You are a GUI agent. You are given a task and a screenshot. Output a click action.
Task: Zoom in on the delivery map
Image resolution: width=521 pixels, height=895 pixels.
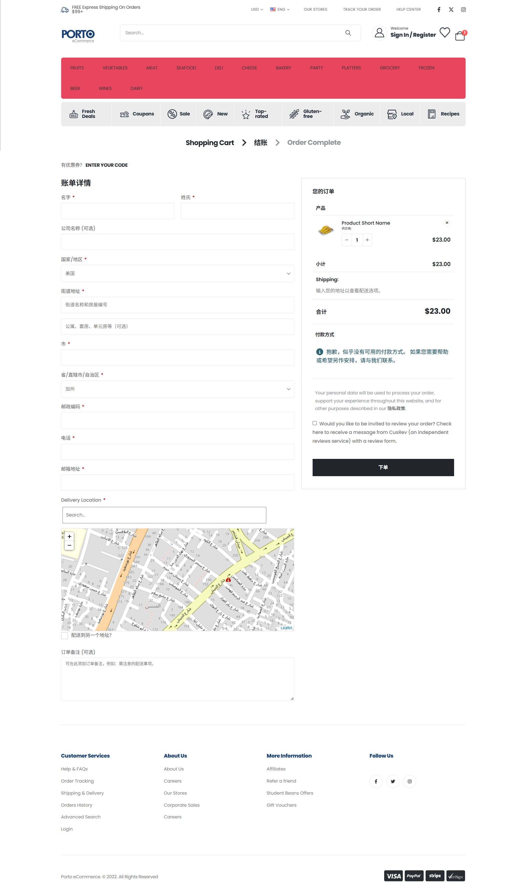click(69, 536)
